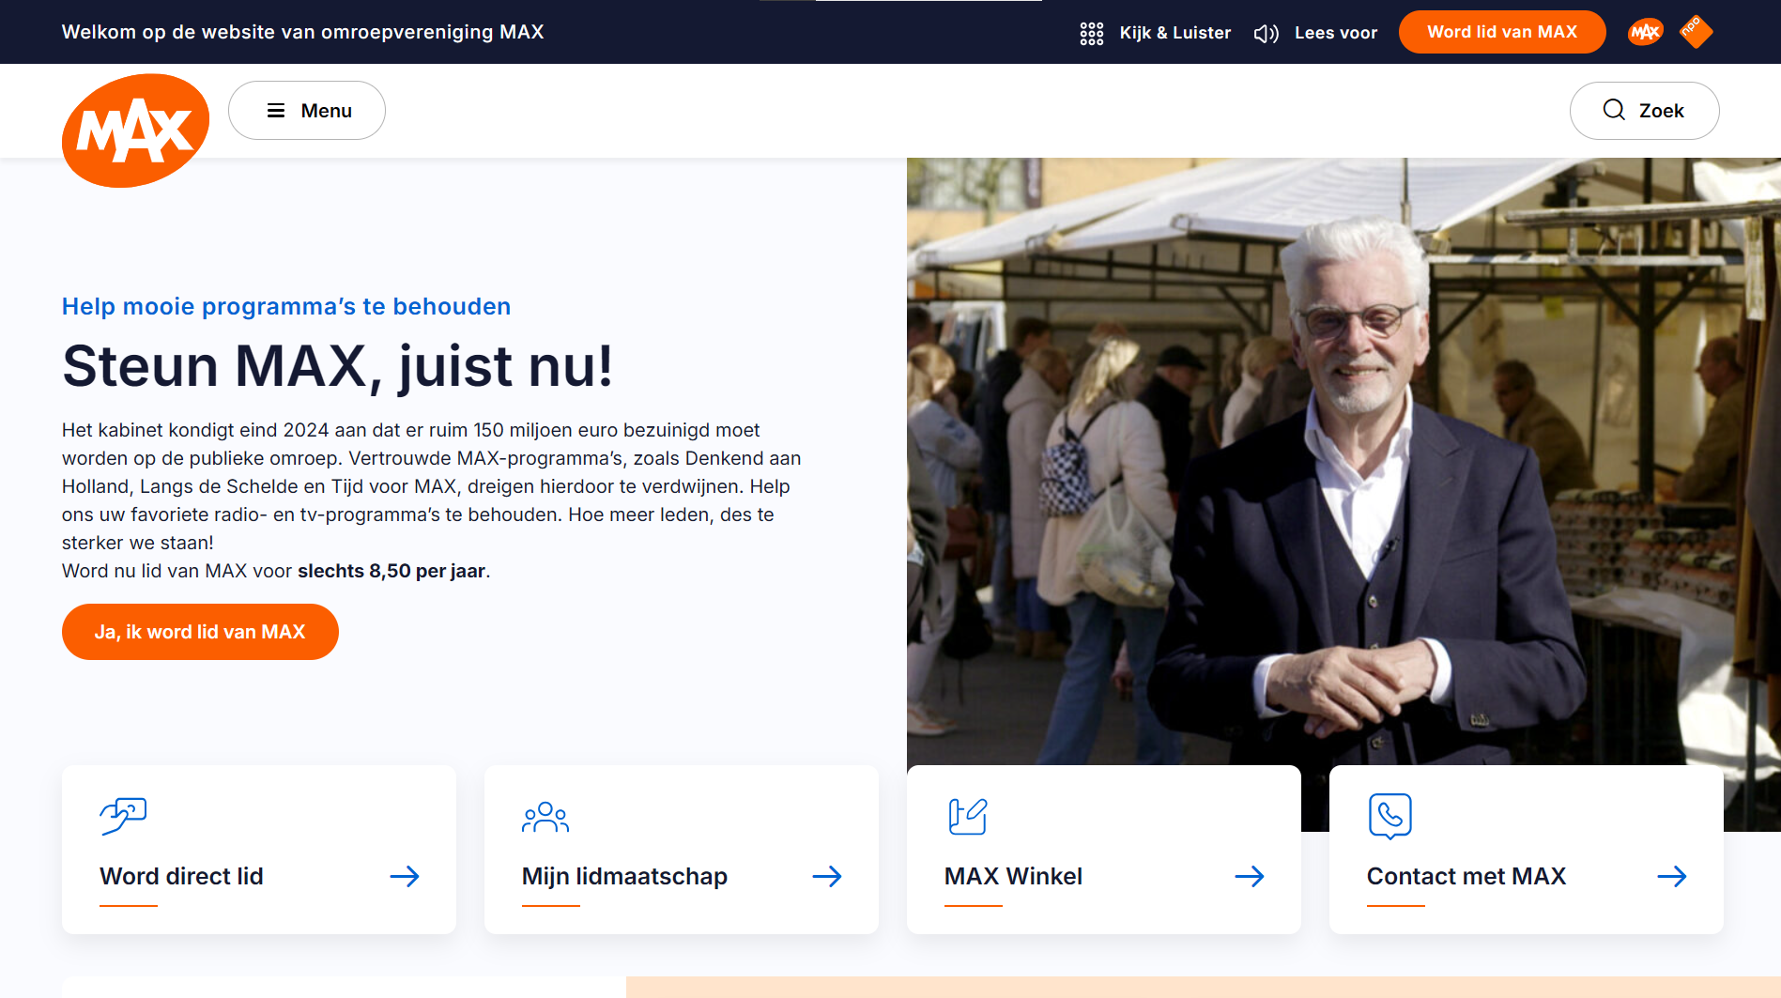This screenshot has width=1781, height=998.
Task: Click the hamburger lines icon in Menu
Action: tap(276, 111)
